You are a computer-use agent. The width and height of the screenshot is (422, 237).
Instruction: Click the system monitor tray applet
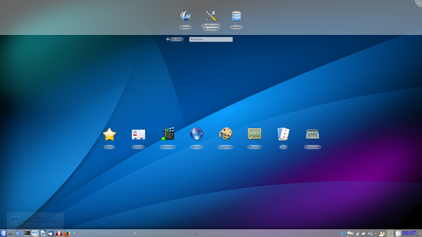(390, 233)
